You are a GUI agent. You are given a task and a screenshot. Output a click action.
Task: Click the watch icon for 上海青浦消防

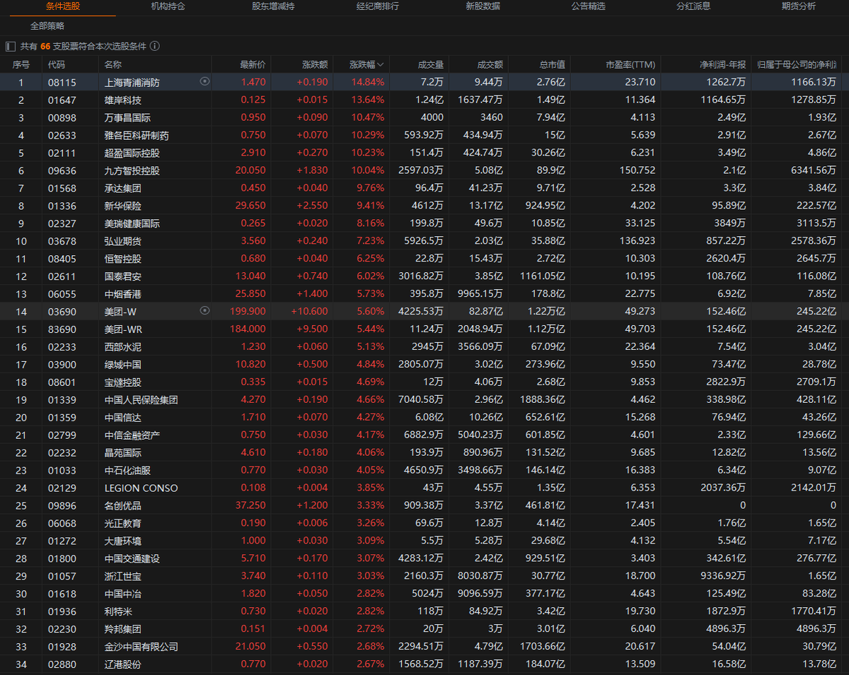(204, 81)
